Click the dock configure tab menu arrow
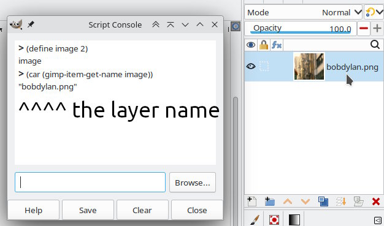The height and width of the screenshot is (226, 384). coord(378,220)
